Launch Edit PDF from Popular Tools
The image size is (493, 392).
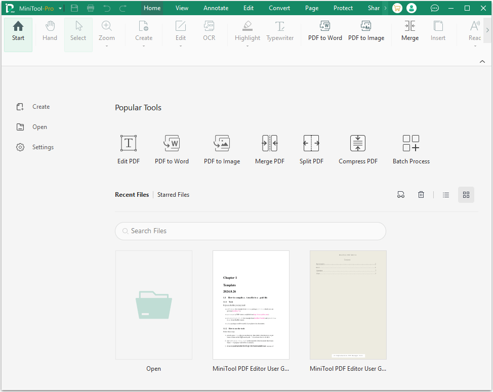click(128, 150)
